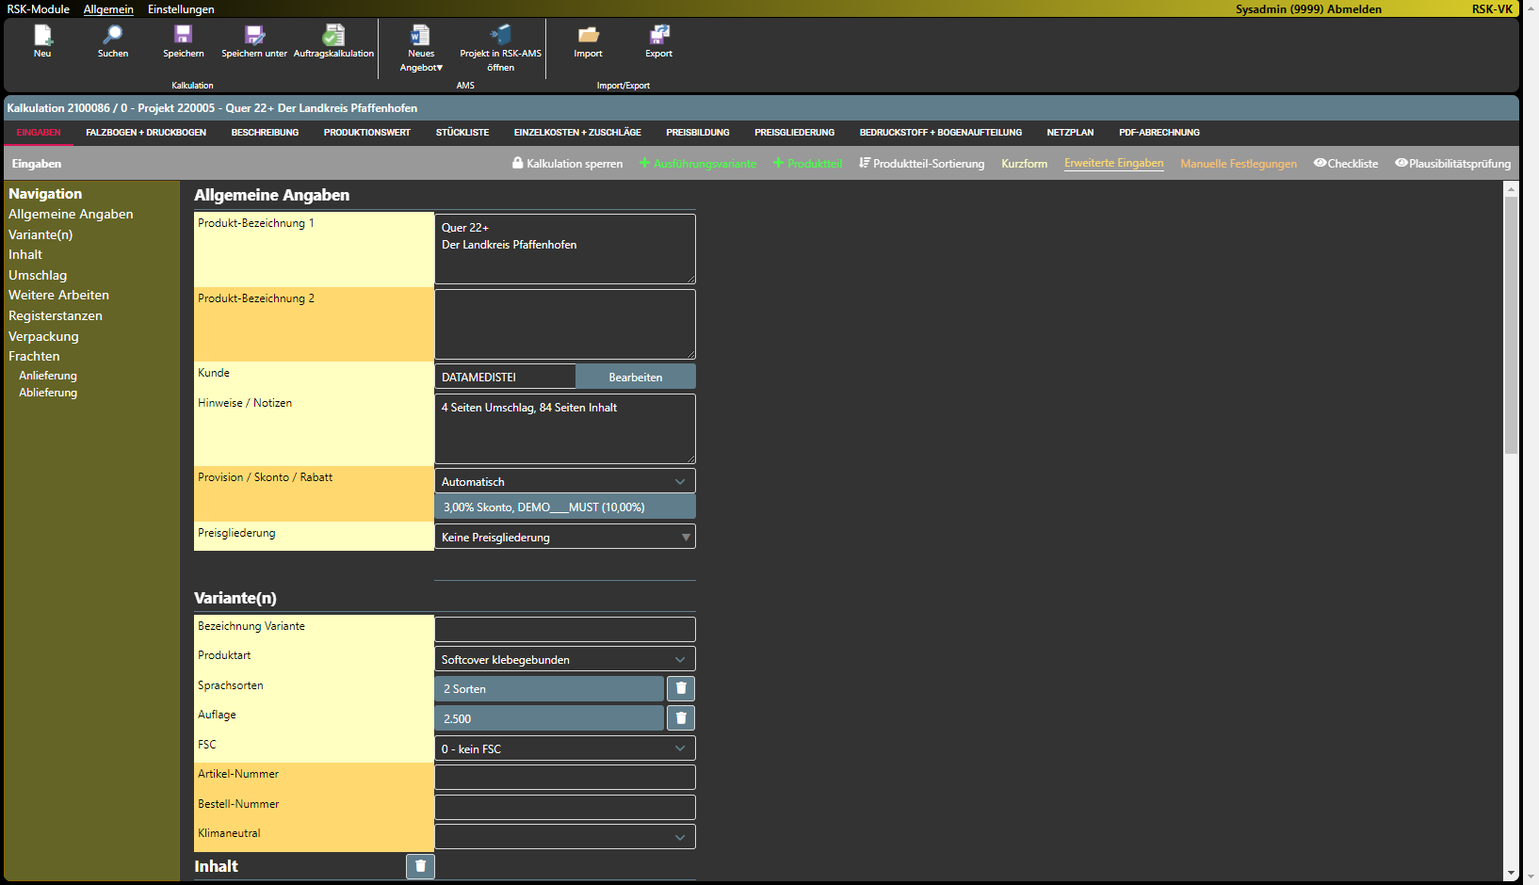This screenshot has height=885, width=1539.
Task: Add an Ausführungsvariante
Action: [x=698, y=163]
